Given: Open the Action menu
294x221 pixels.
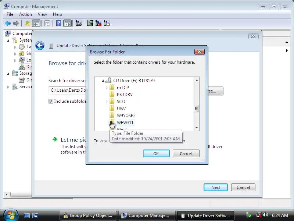Looking at the screenshot, I should (x=25, y=14).
